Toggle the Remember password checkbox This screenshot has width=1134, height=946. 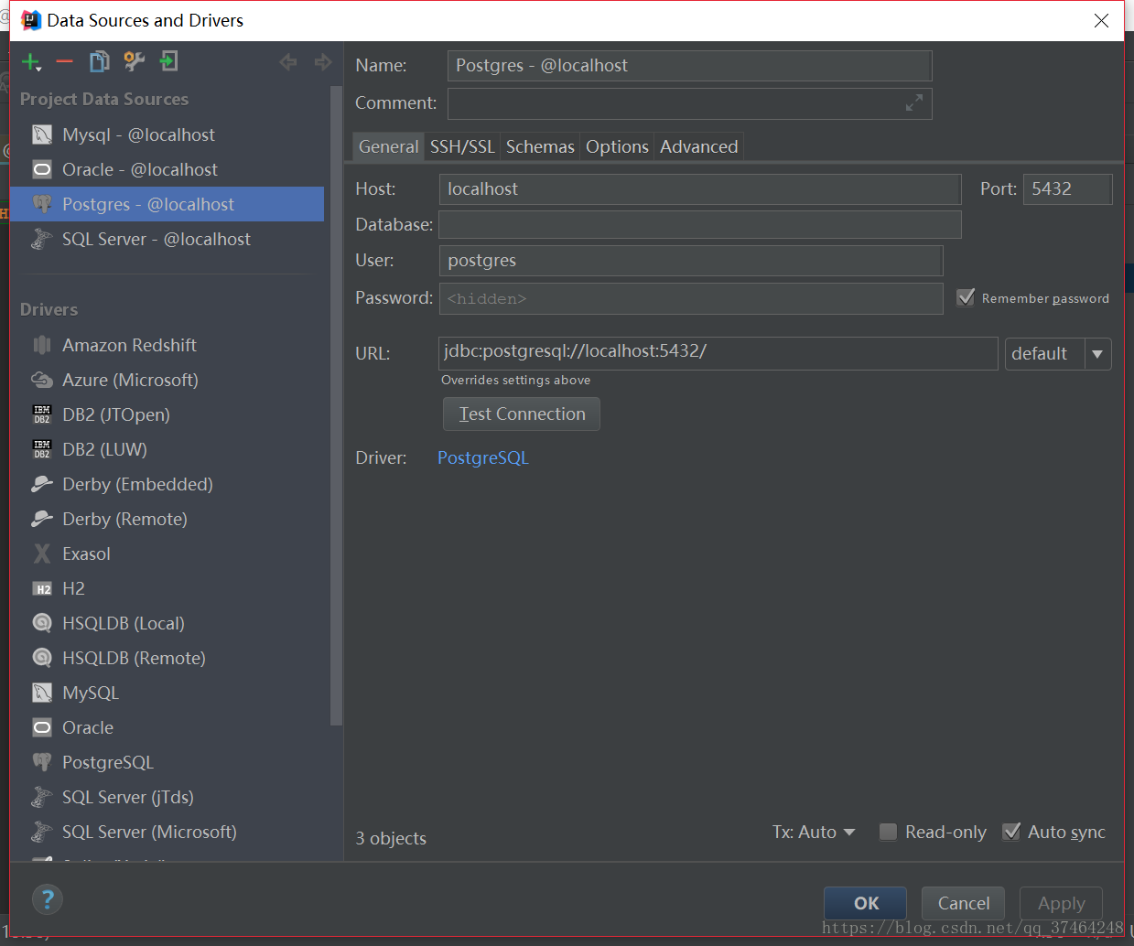(x=966, y=297)
